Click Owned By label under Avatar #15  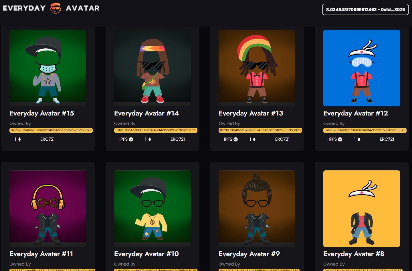pos(20,123)
